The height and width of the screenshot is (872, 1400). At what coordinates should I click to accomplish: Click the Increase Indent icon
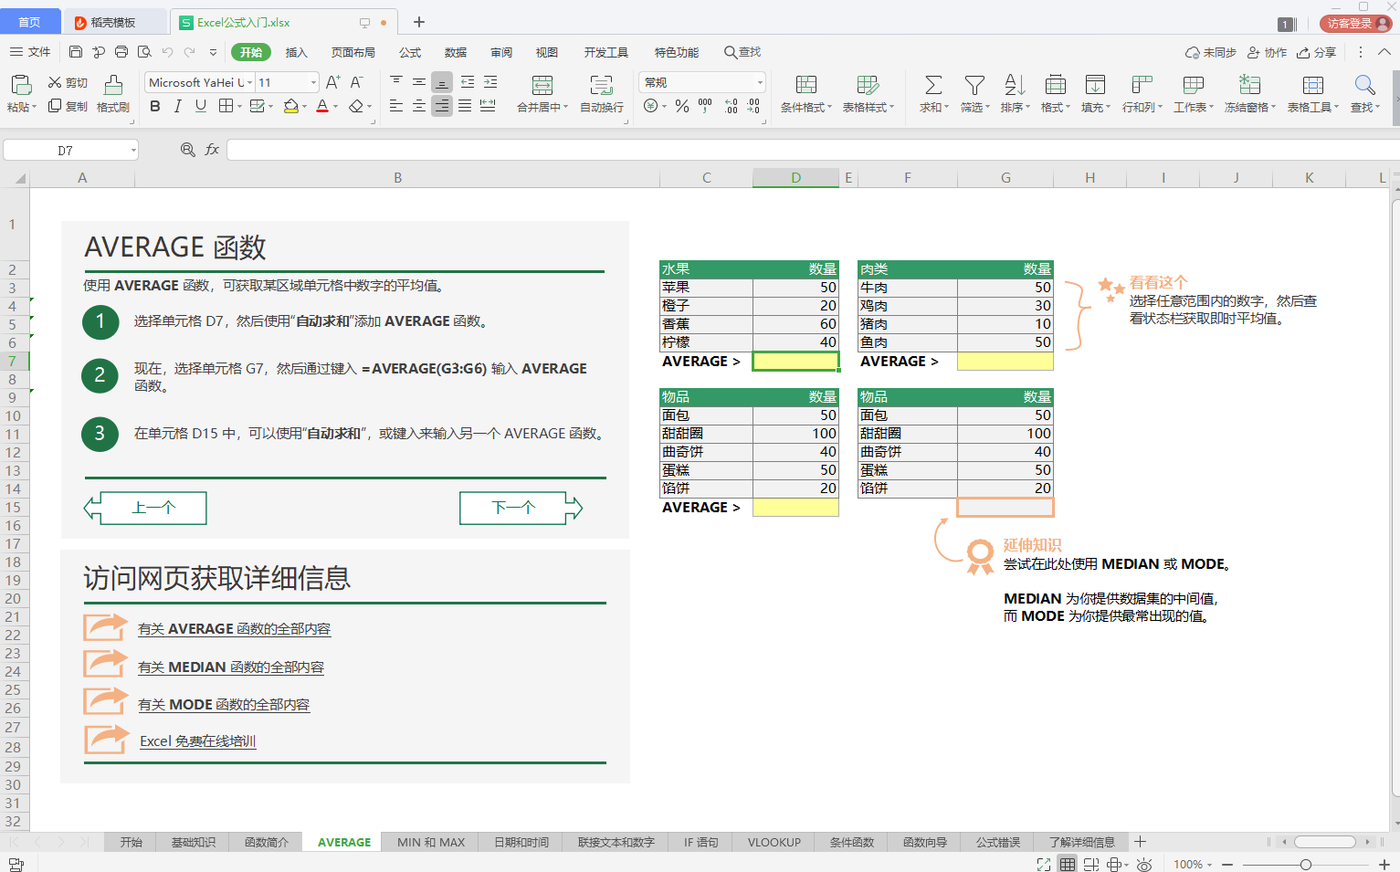click(x=490, y=82)
